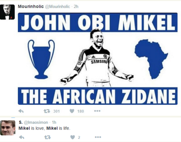
Task: Open the @lmaosimon handle link
Action: [36, 122]
